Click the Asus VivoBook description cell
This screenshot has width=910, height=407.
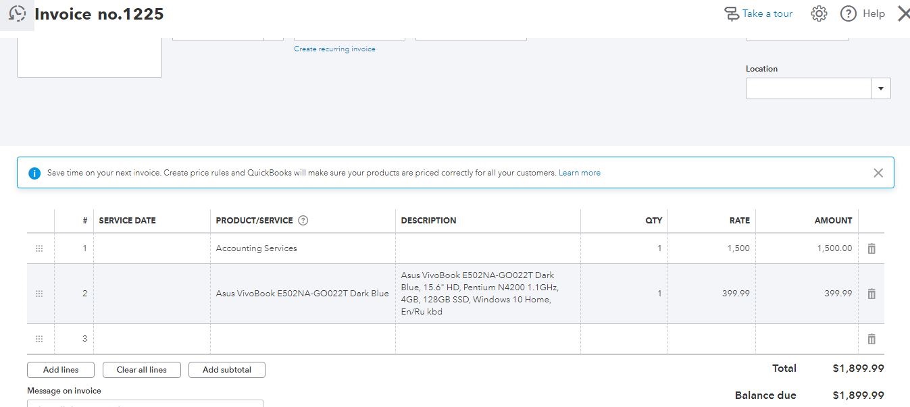click(x=487, y=294)
